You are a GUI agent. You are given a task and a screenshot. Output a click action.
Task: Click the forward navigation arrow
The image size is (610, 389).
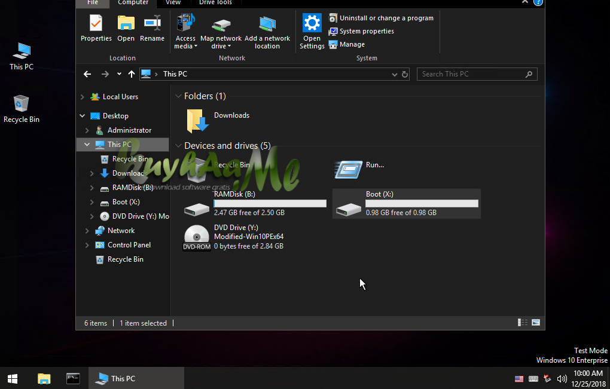(x=105, y=74)
